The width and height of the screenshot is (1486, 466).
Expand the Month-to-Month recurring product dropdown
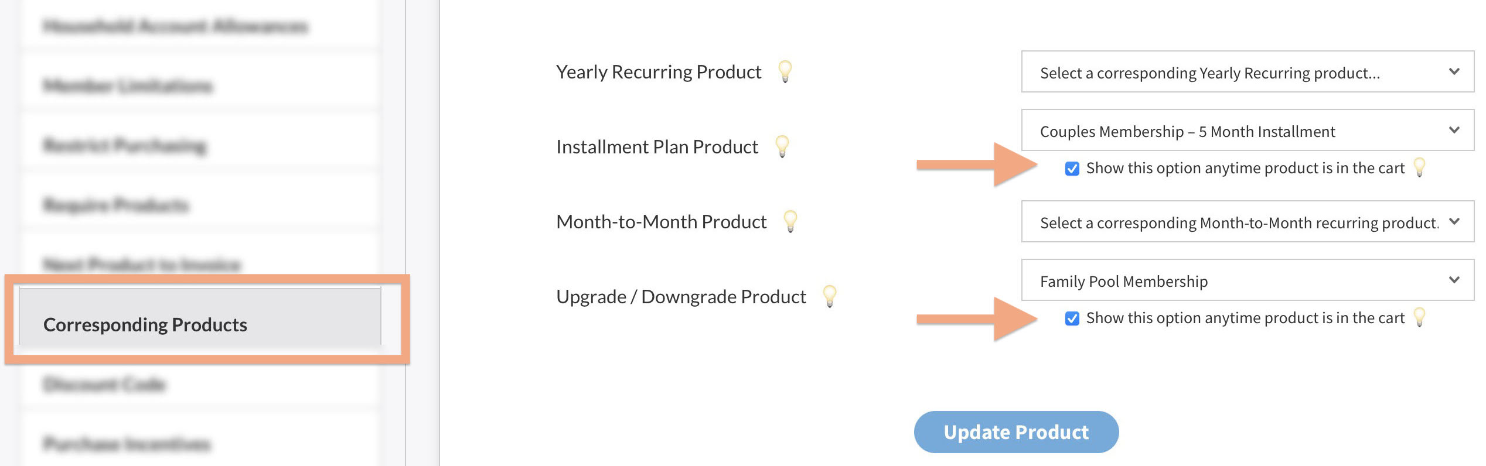point(1247,222)
